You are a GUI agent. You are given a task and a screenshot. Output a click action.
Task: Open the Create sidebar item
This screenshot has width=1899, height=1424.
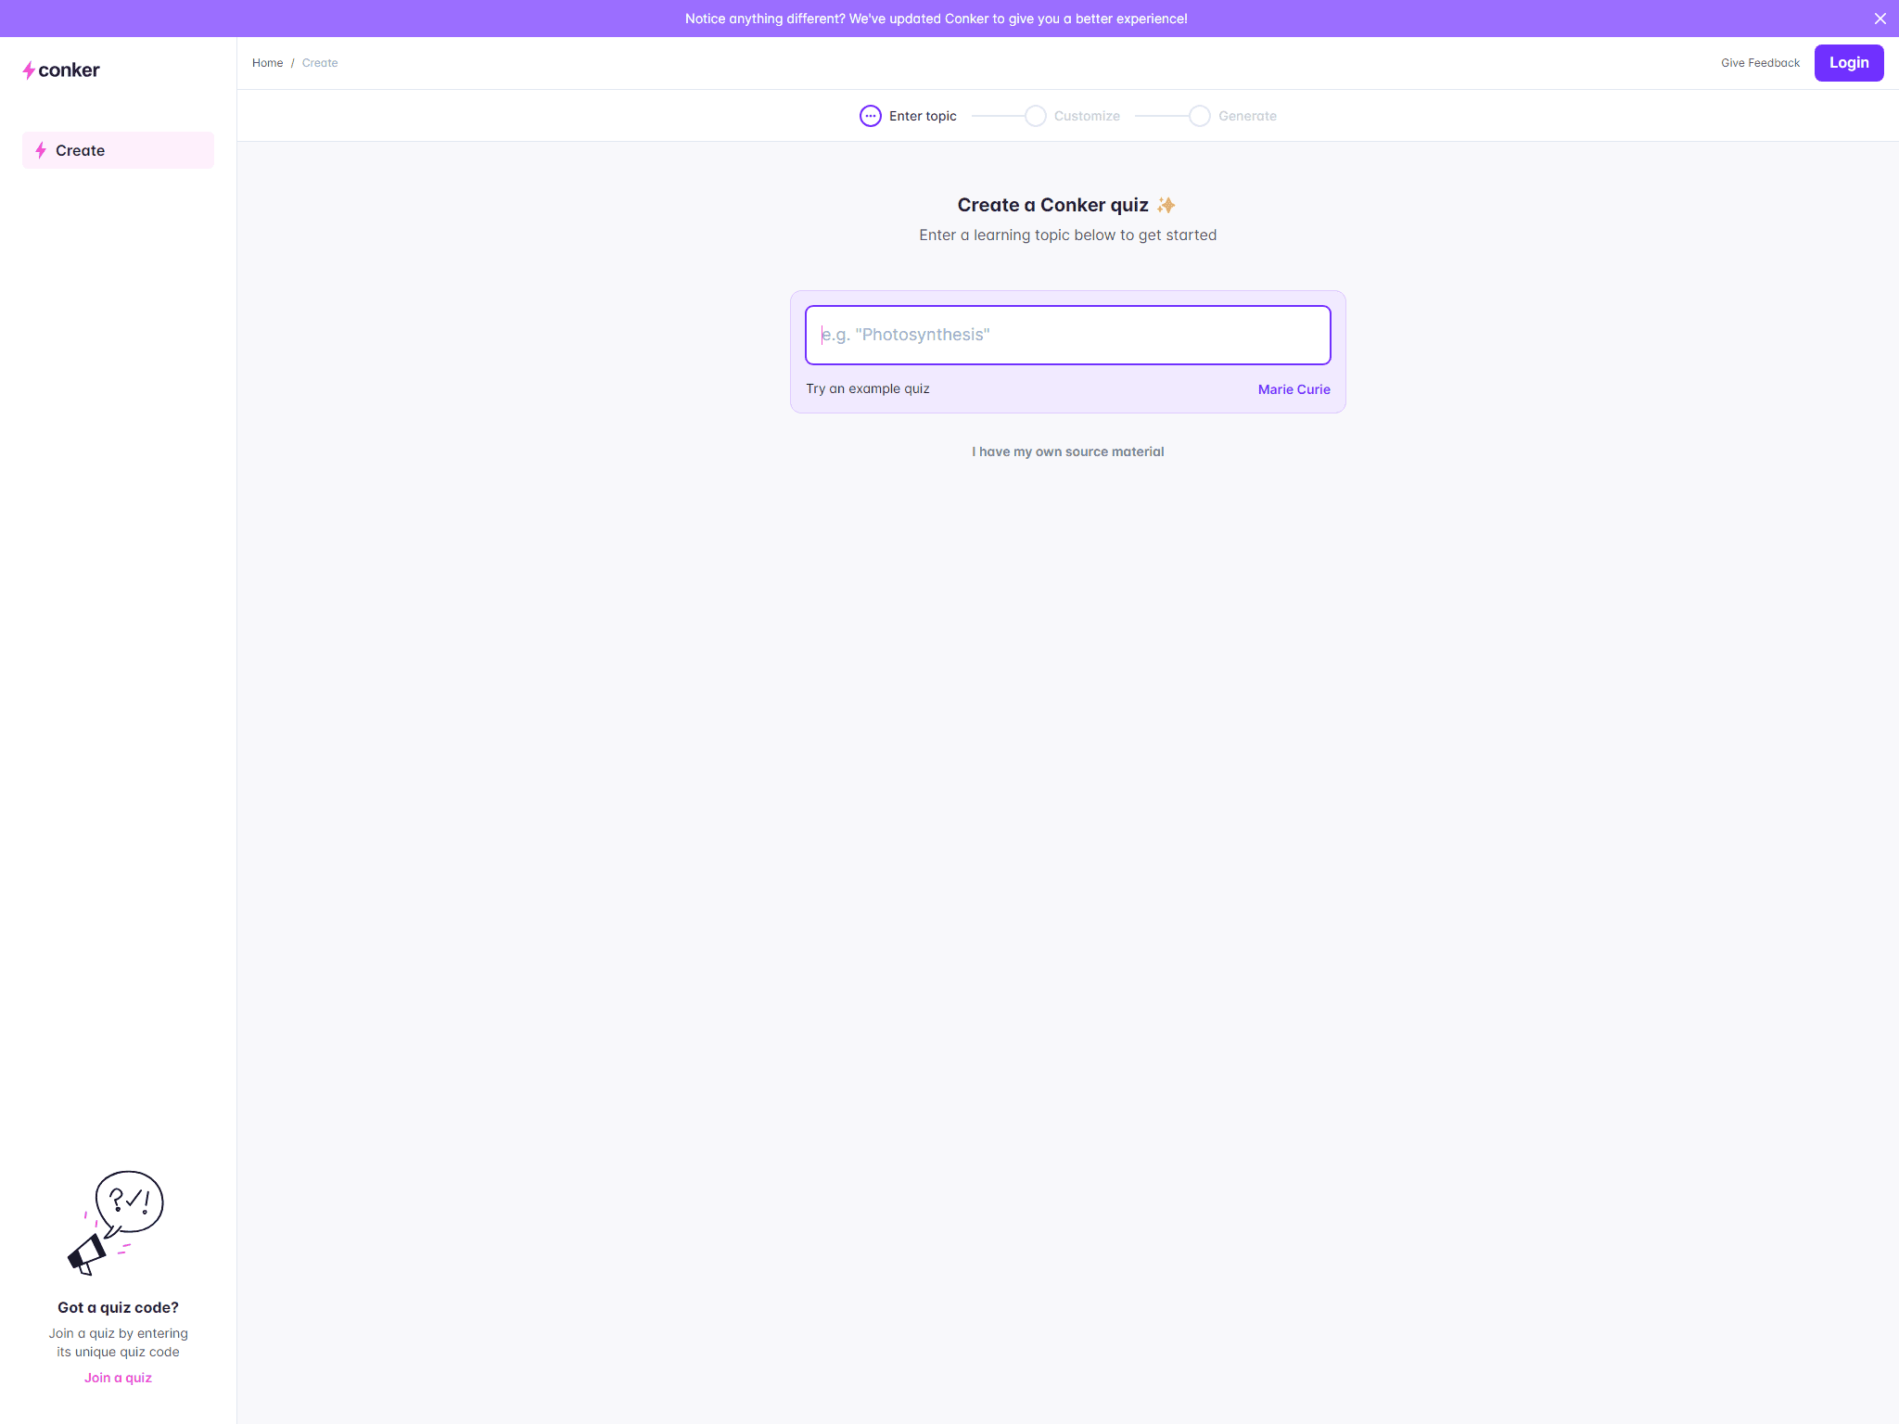(x=118, y=150)
